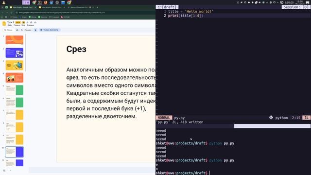
Task: Open the Chrome icon in the top panel
Action: [x=34, y=2]
